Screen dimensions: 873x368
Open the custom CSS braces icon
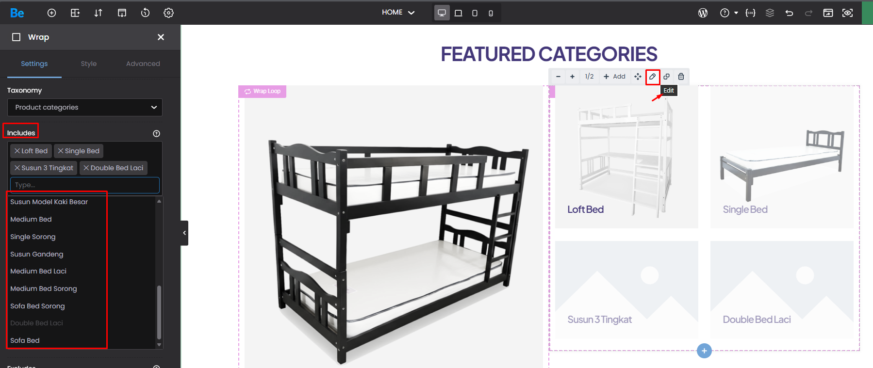pyautogui.click(x=750, y=13)
